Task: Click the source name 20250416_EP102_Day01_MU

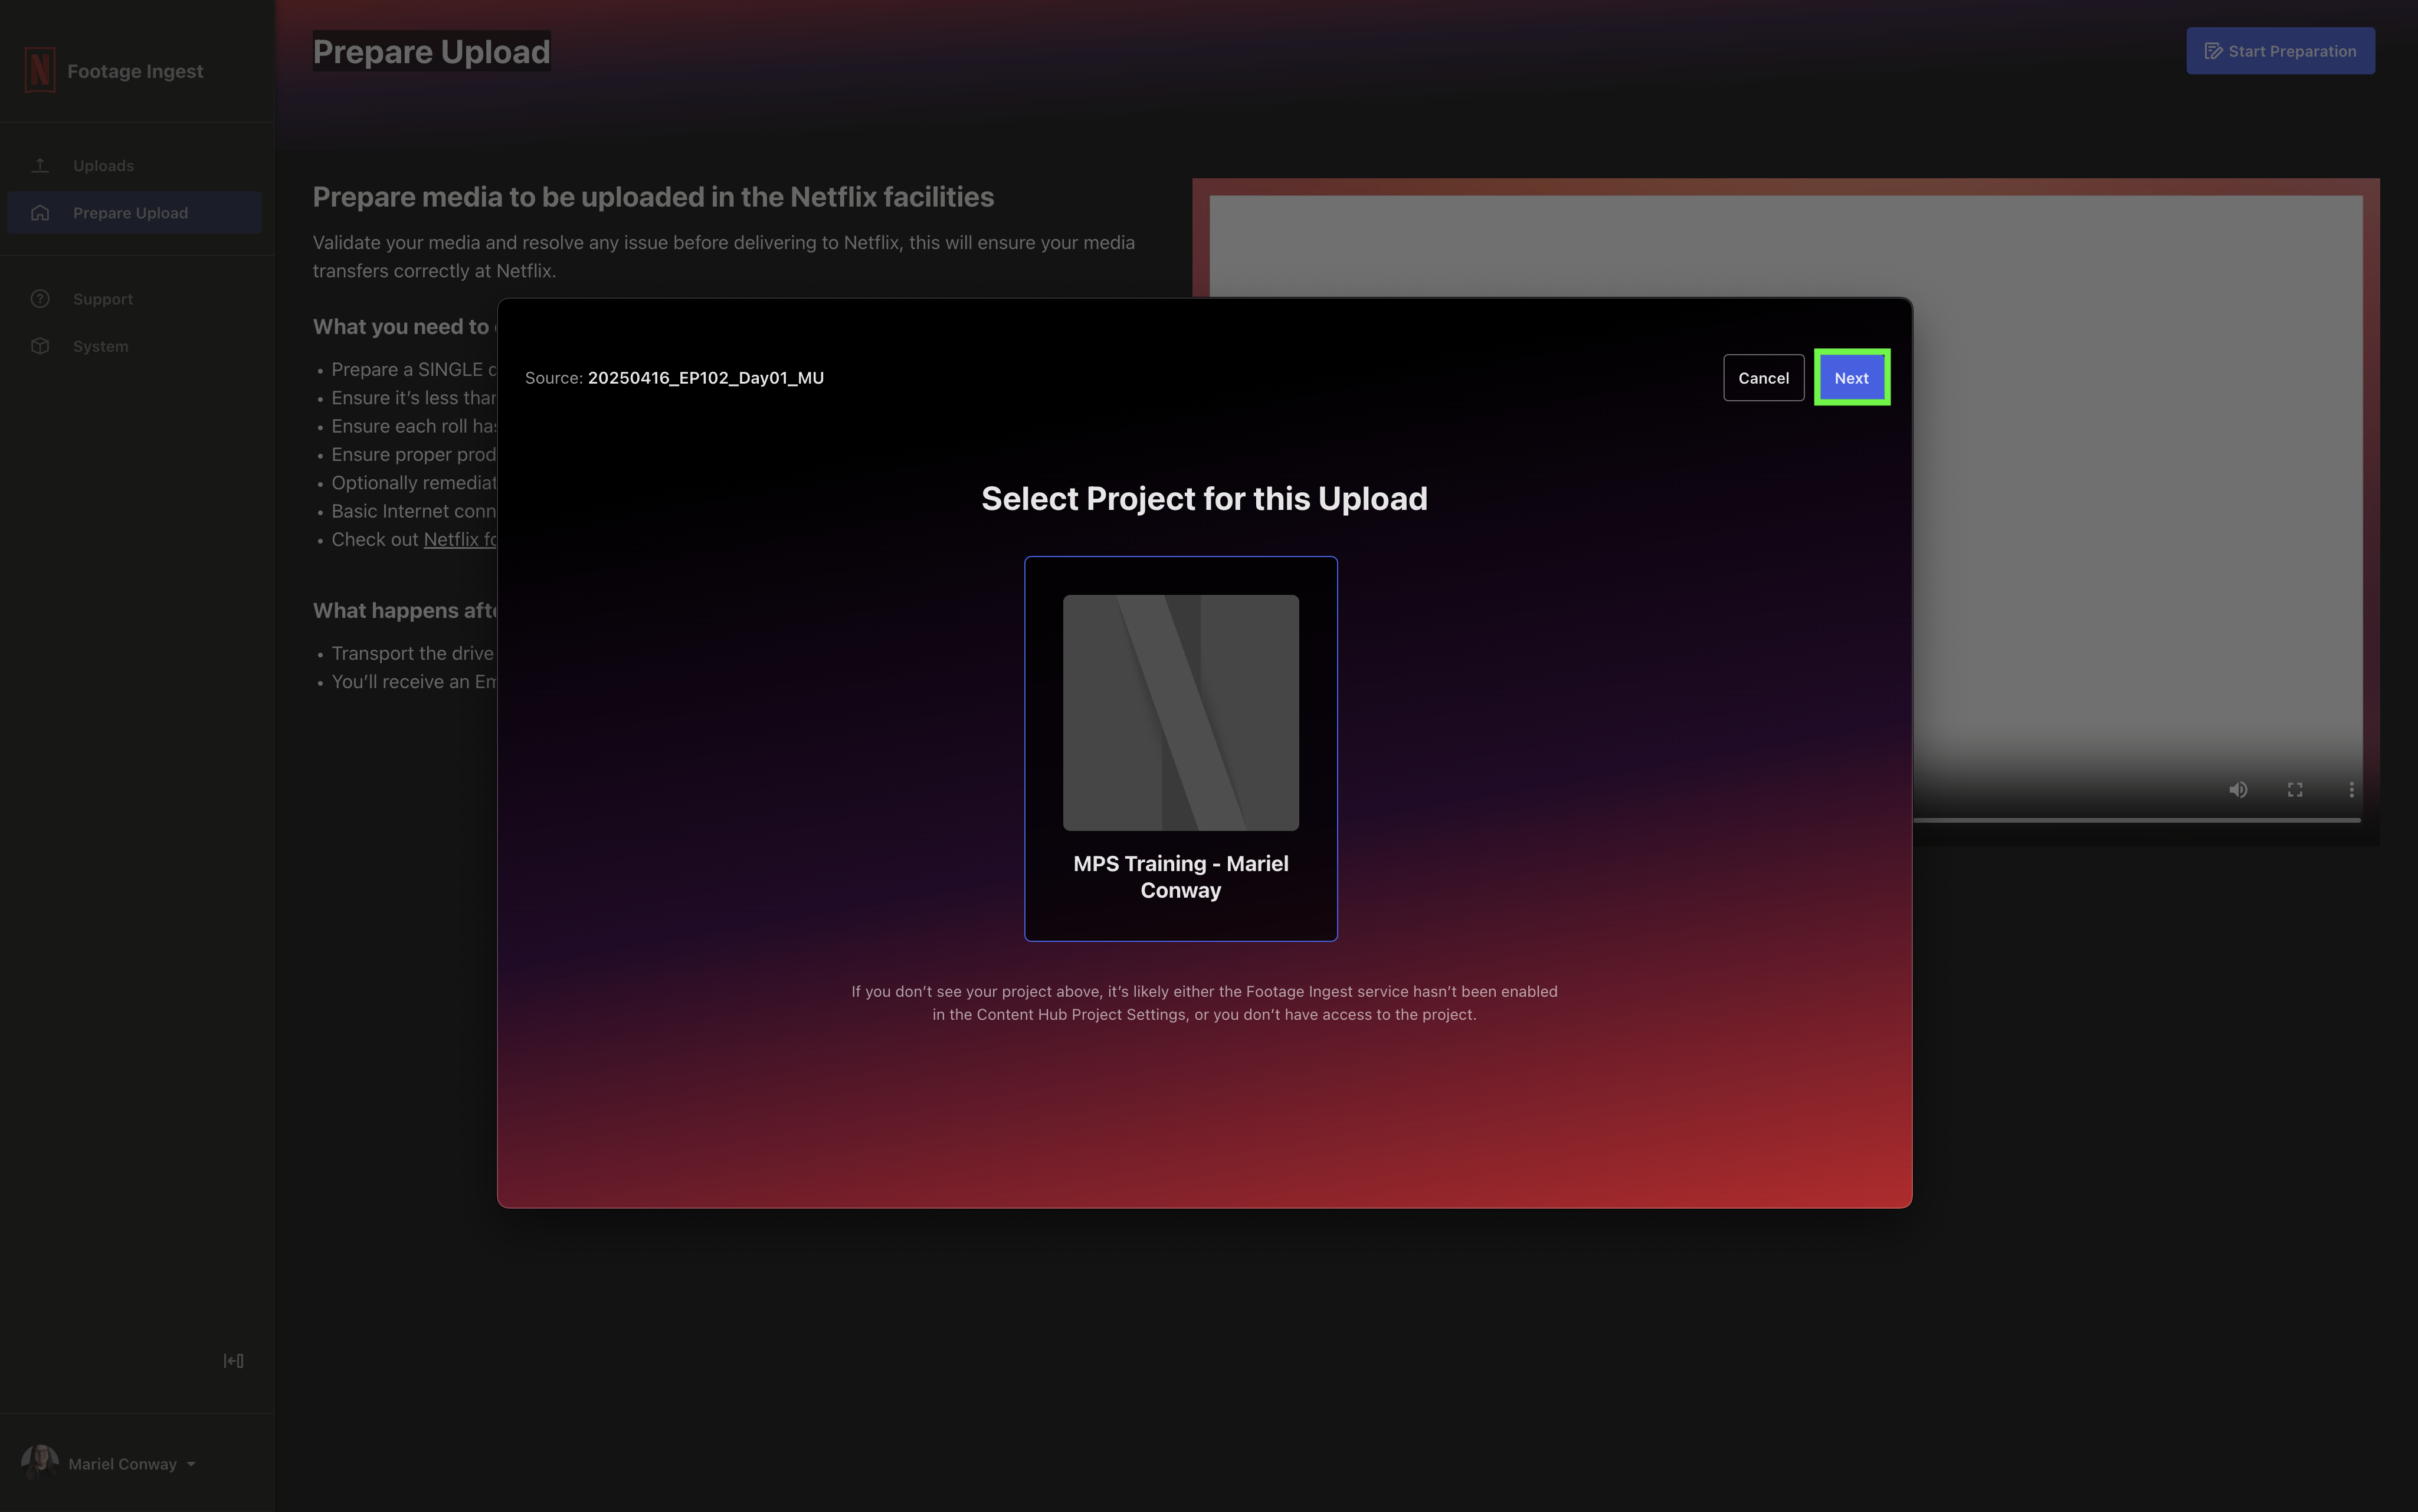Action: point(706,378)
